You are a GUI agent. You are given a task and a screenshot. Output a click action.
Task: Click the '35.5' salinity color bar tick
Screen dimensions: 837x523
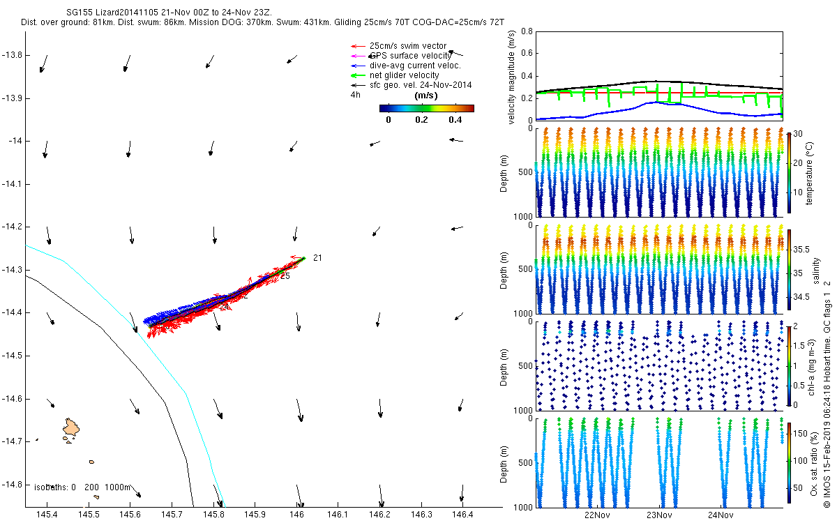pyautogui.click(x=802, y=249)
